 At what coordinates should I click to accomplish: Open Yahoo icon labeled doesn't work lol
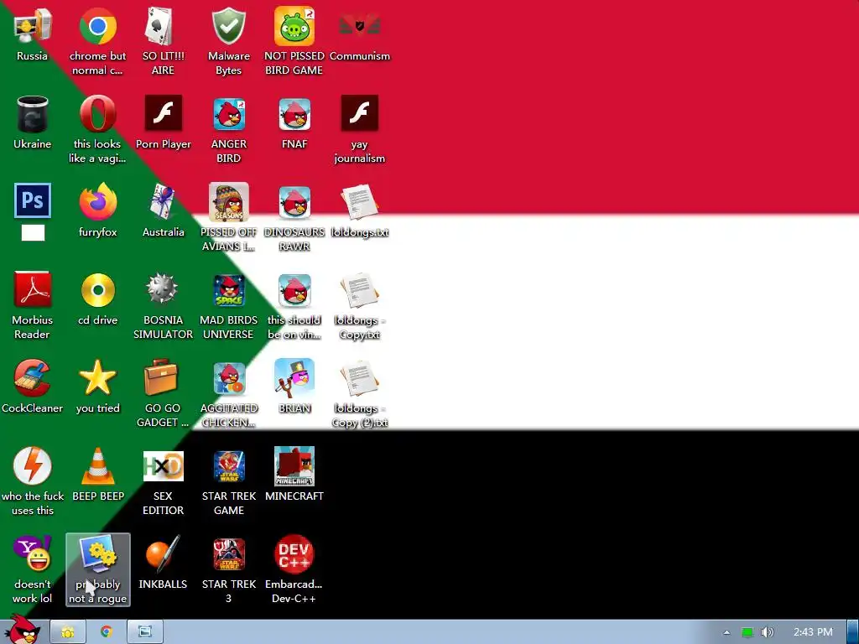click(33, 553)
